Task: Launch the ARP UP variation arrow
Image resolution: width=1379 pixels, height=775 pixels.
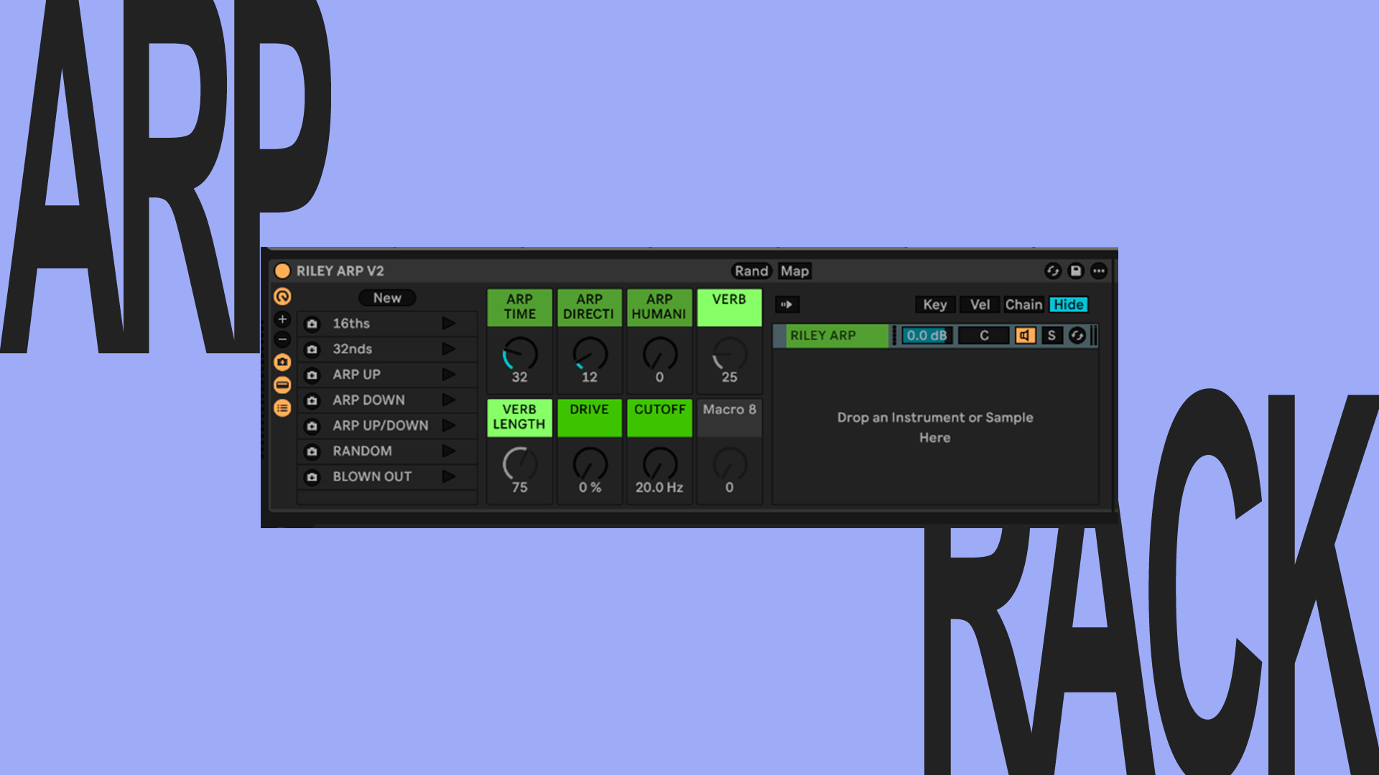Action: pyautogui.click(x=449, y=375)
